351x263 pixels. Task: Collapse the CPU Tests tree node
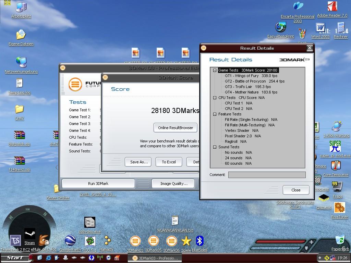coord(215,98)
